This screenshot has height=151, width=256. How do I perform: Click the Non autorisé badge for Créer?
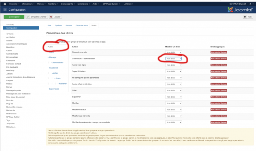pos(219,90)
